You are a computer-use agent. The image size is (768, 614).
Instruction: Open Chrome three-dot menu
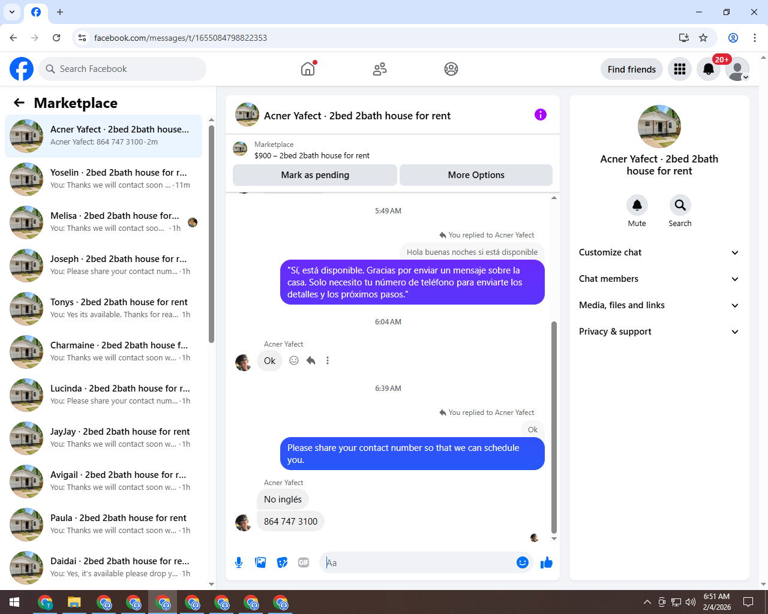(754, 38)
